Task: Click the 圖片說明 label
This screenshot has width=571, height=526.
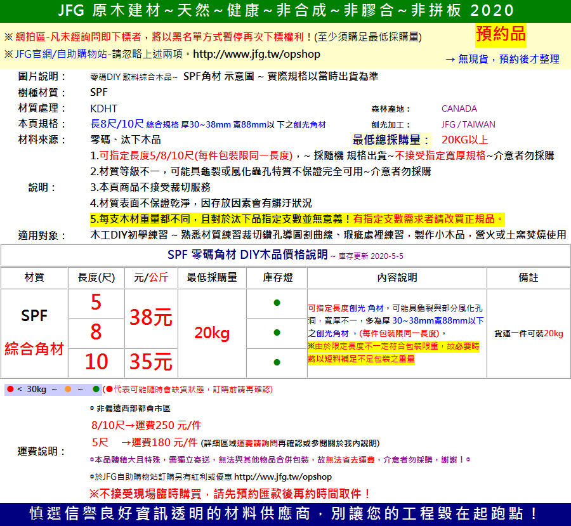Action: pos(41,77)
